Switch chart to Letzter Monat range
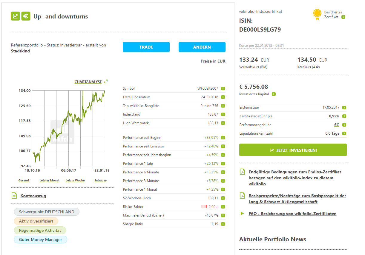 point(49,181)
